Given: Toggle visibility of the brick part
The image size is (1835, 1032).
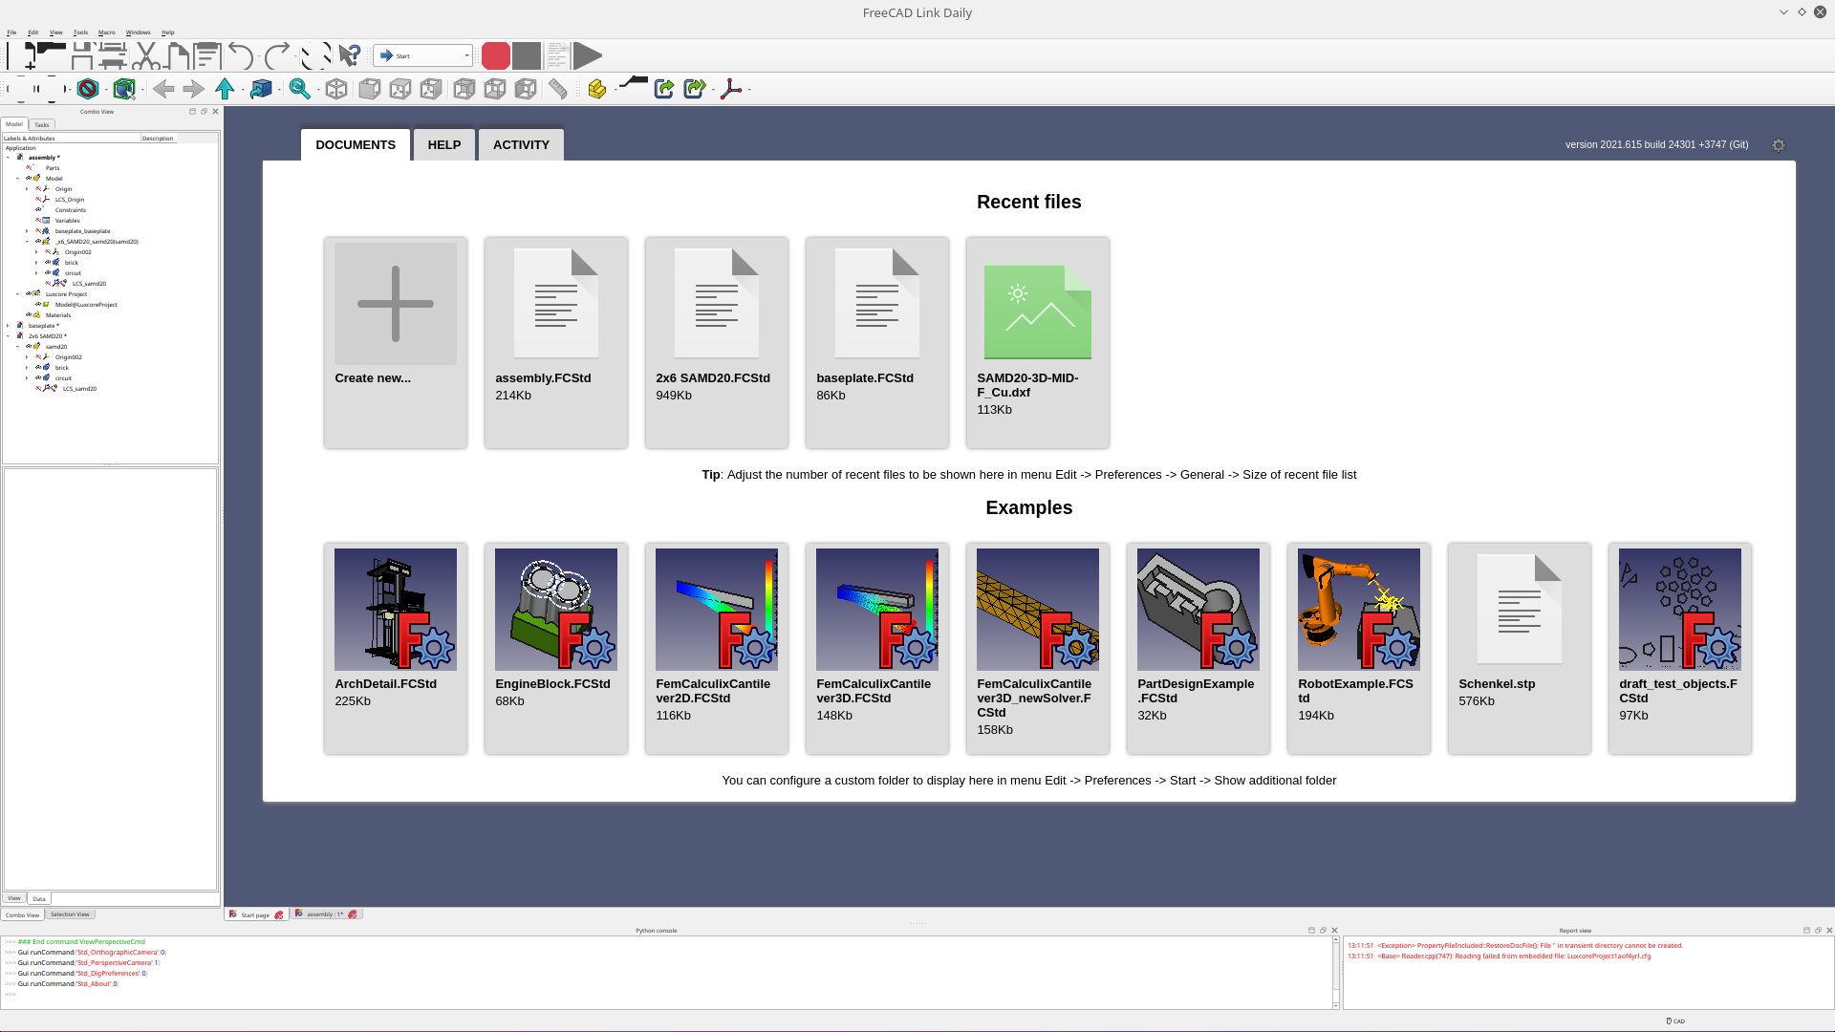Looking at the screenshot, I should pos(48,262).
